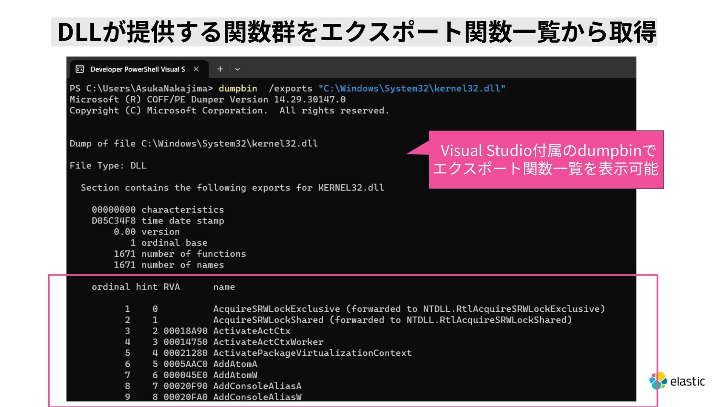725x407 pixels.
Task: Click the AddAtomA export row
Action: [x=235, y=364]
